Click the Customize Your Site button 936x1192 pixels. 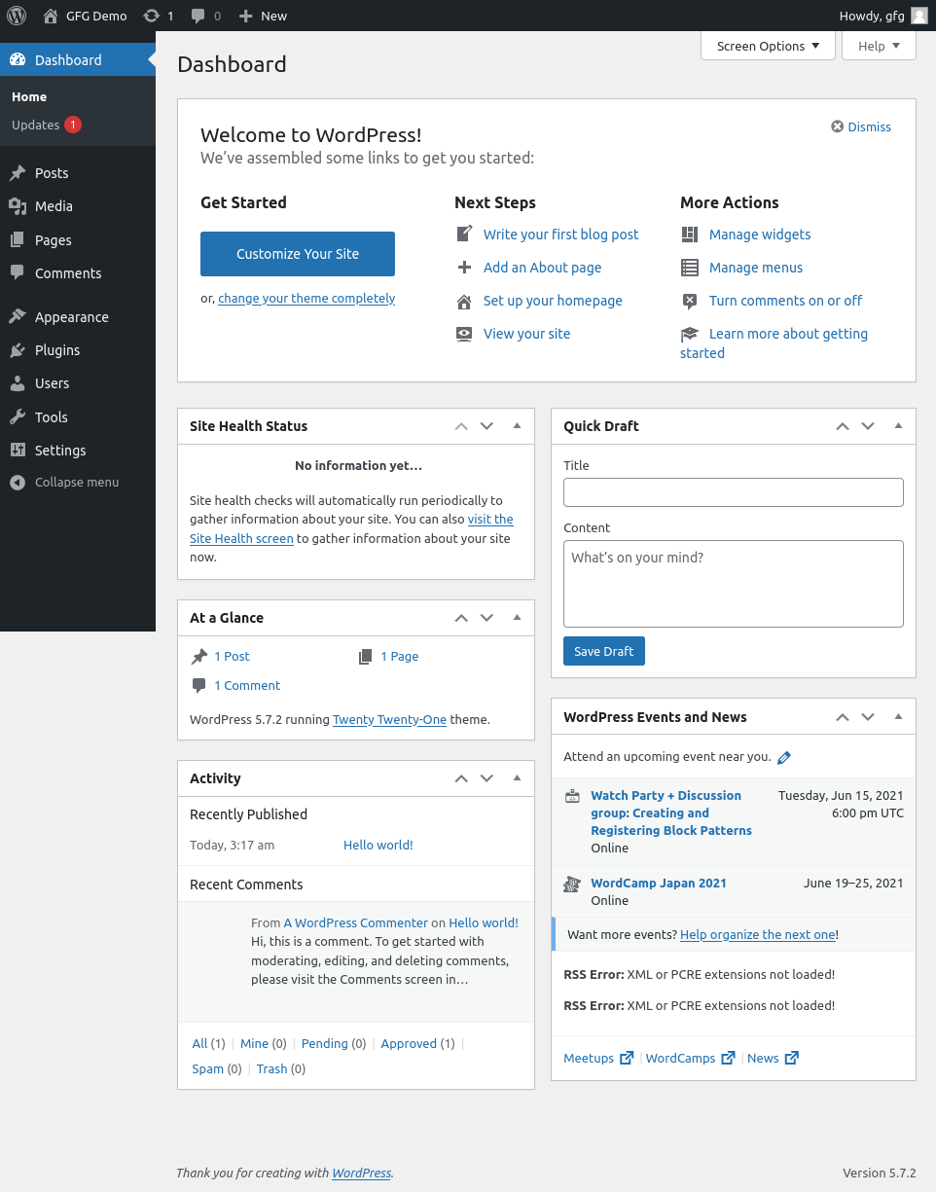point(298,254)
